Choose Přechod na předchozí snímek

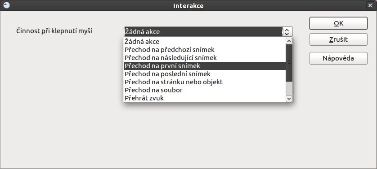(205, 50)
